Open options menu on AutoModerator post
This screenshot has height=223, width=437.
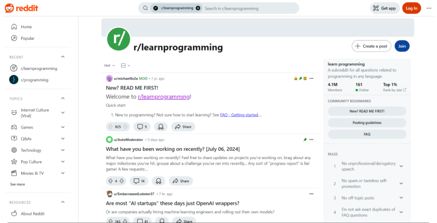[x=311, y=139]
